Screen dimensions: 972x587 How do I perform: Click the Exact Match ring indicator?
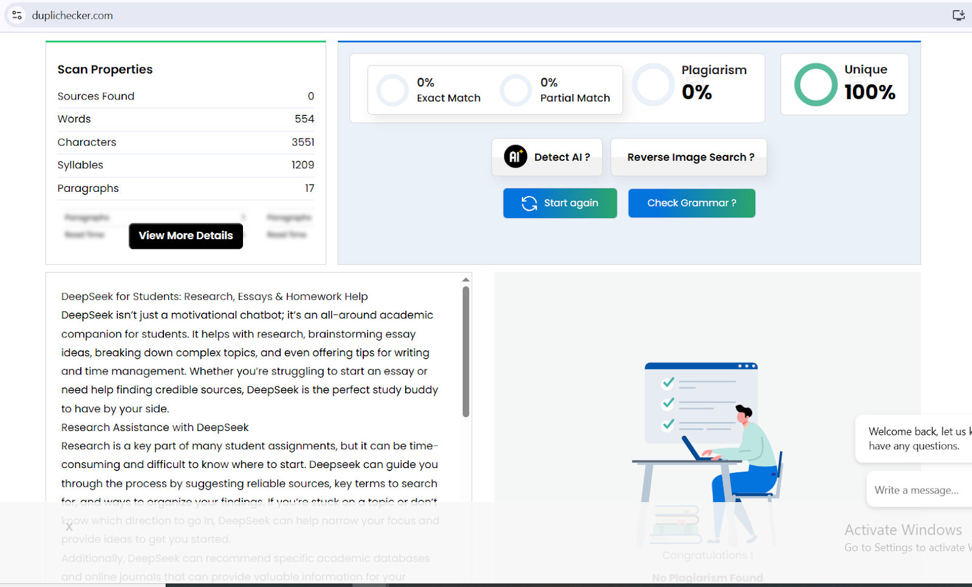click(x=392, y=90)
